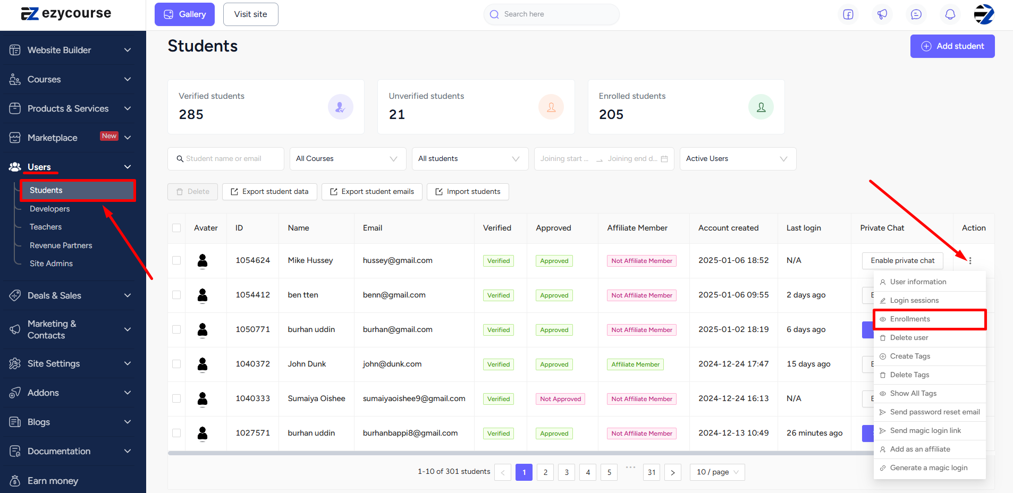Screen dimensions: 1013x493
Task: Click the Products & Services sidebar icon
Action: point(15,108)
